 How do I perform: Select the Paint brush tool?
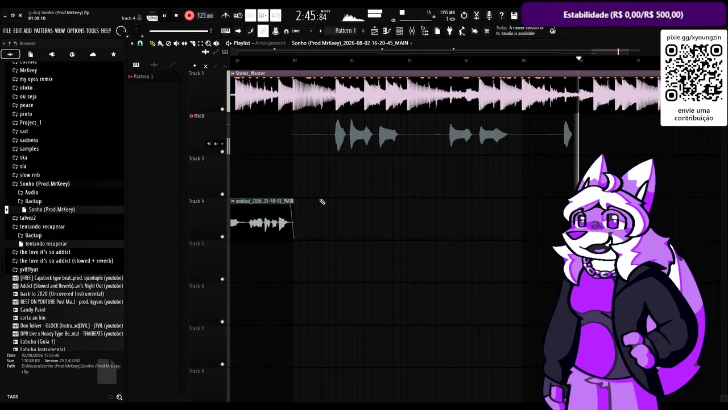click(x=160, y=43)
